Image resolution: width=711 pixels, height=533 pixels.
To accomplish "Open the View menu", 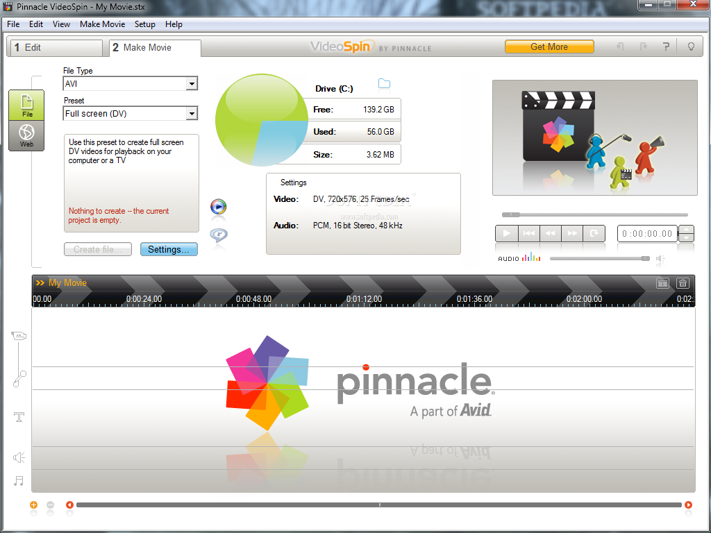I will [61, 24].
